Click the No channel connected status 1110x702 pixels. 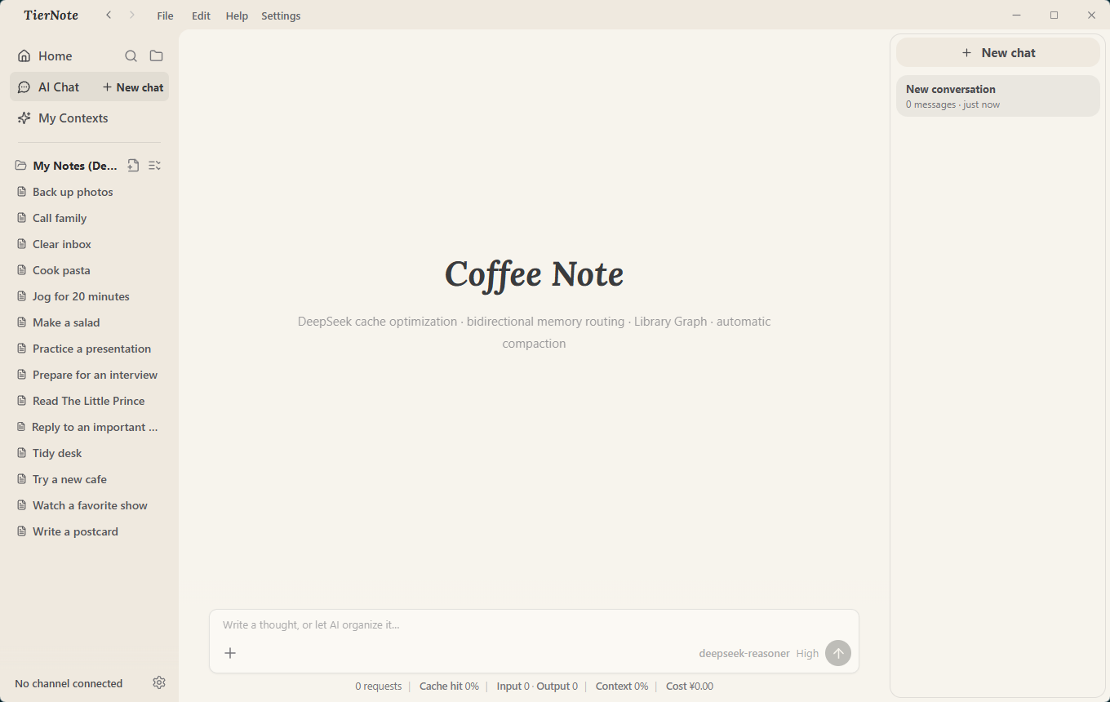pyautogui.click(x=69, y=683)
